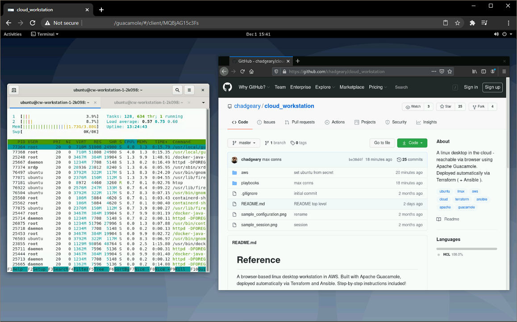The width and height of the screenshot is (517, 322).
Task: Watch the cloud_workstation repository
Action: pyautogui.click(x=413, y=106)
